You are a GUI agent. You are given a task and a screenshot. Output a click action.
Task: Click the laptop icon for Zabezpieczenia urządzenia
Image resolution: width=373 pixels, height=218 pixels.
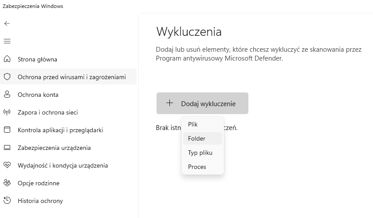tap(7, 148)
